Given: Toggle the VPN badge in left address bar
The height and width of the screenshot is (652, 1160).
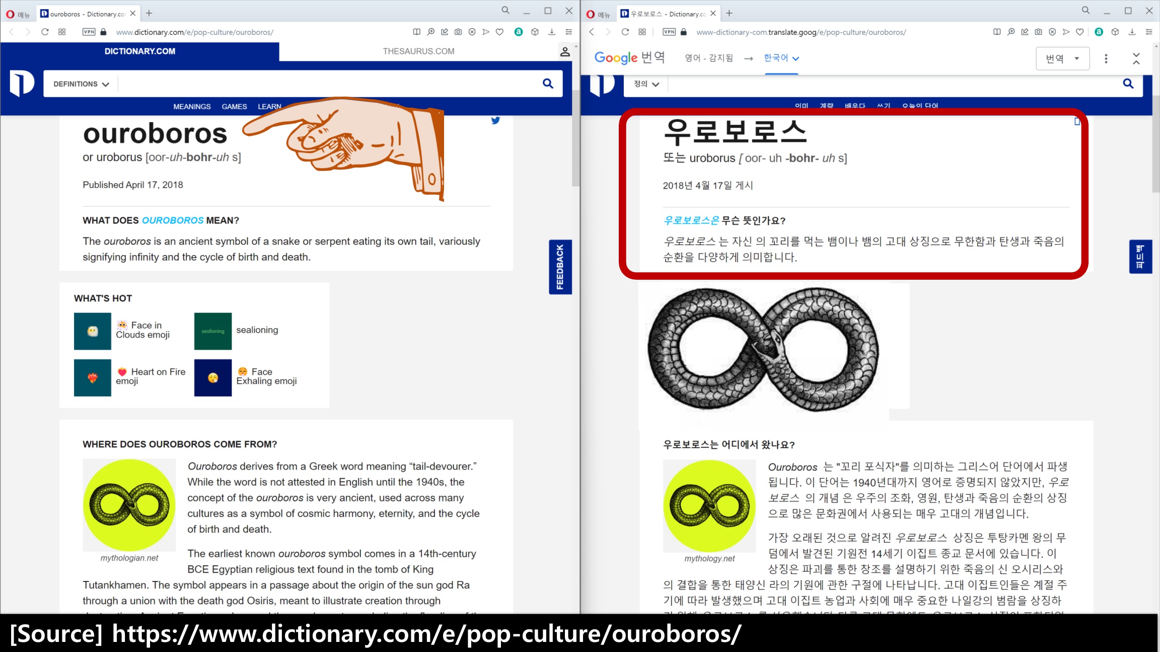Looking at the screenshot, I should click(89, 32).
